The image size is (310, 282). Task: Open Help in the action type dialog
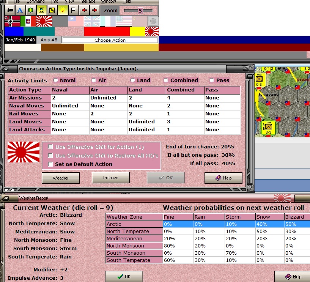pyautogui.click(x=223, y=178)
